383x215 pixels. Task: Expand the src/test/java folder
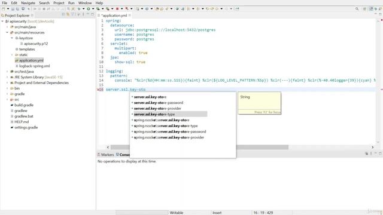(x=7, y=72)
